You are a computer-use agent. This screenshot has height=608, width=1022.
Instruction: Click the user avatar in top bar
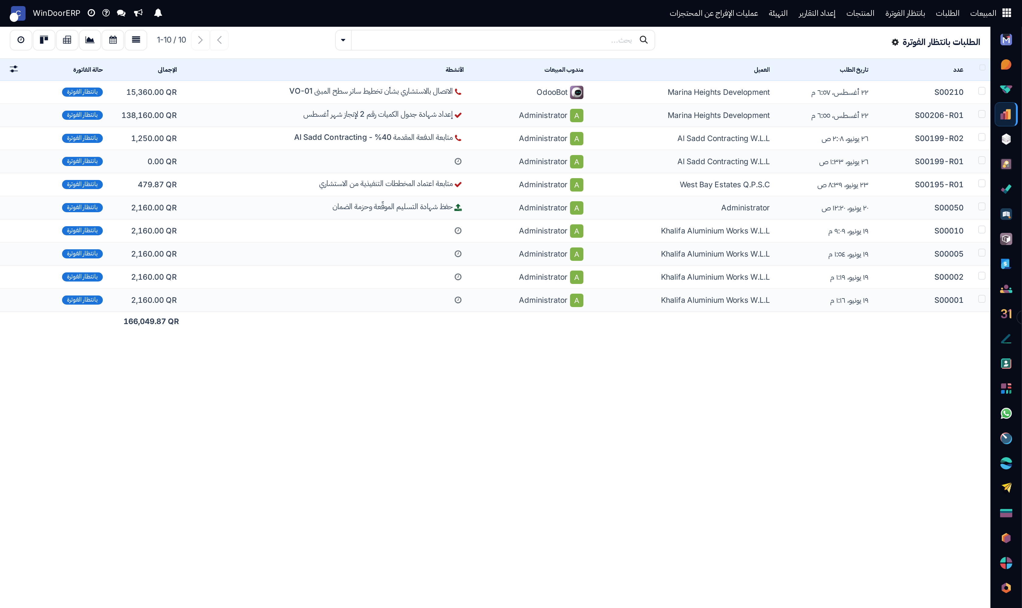pyautogui.click(x=17, y=13)
